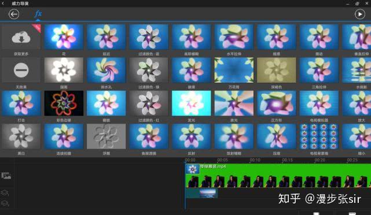Screen dimensions: 371x215
Task: Click the 00:00 timeline start marker
Action: pyautogui.click(x=190, y=160)
